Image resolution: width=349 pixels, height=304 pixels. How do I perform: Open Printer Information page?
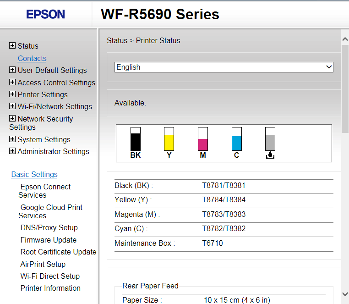pyautogui.click(x=50, y=288)
